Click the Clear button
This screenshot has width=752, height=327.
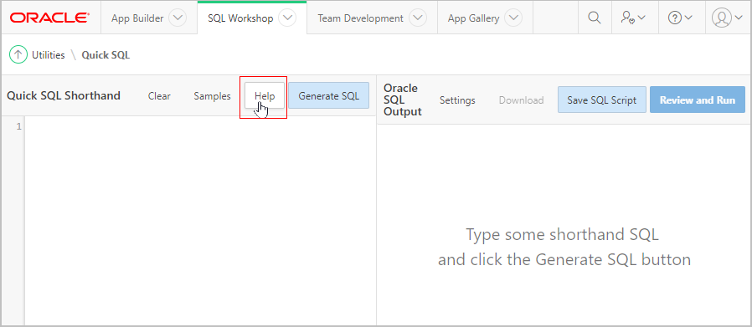[x=159, y=95]
